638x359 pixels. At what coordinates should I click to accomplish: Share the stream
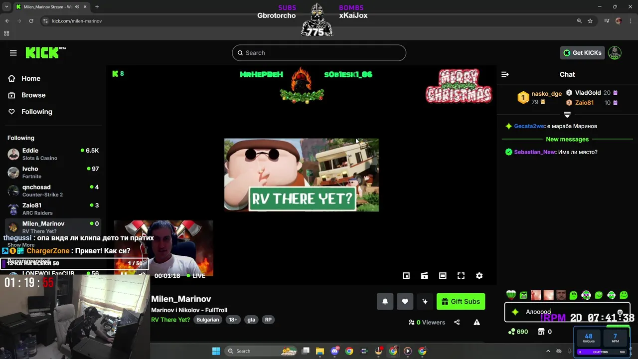(457, 322)
